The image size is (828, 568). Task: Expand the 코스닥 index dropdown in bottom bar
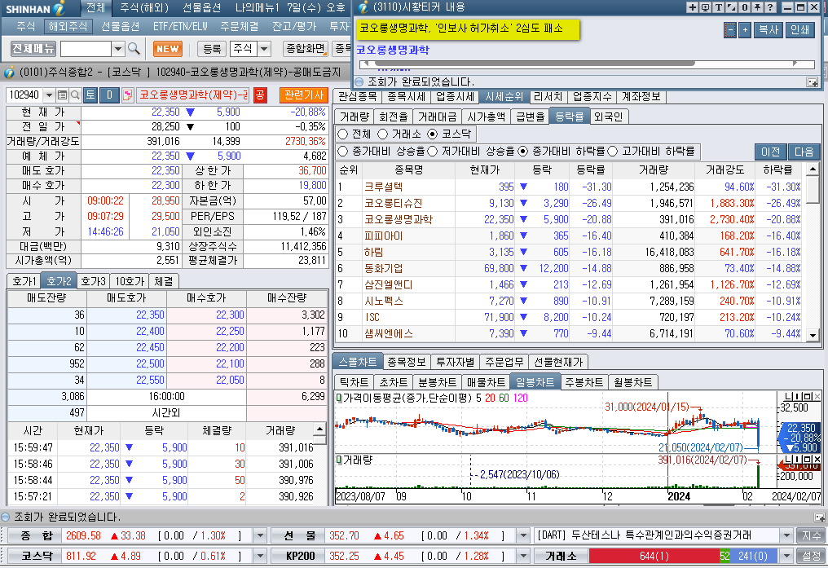point(260,556)
